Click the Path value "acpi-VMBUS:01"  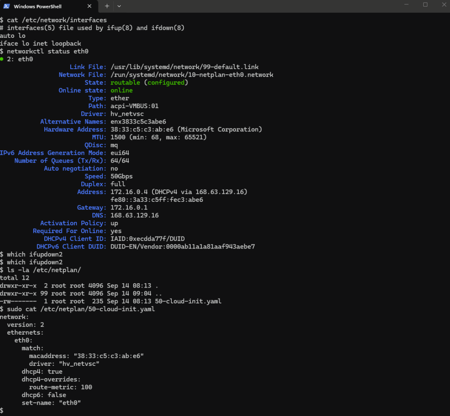coord(134,106)
